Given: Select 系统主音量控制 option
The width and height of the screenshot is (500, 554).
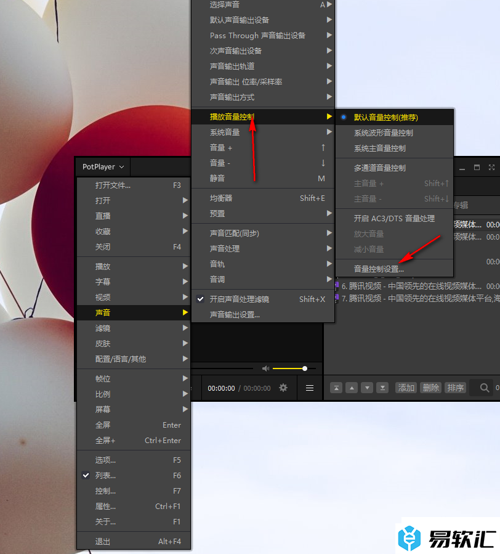Looking at the screenshot, I should pyautogui.click(x=395, y=149).
